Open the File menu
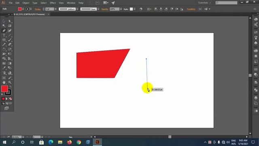Image resolution: width=259 pixels, height=146 pixels. click(11, 3)
